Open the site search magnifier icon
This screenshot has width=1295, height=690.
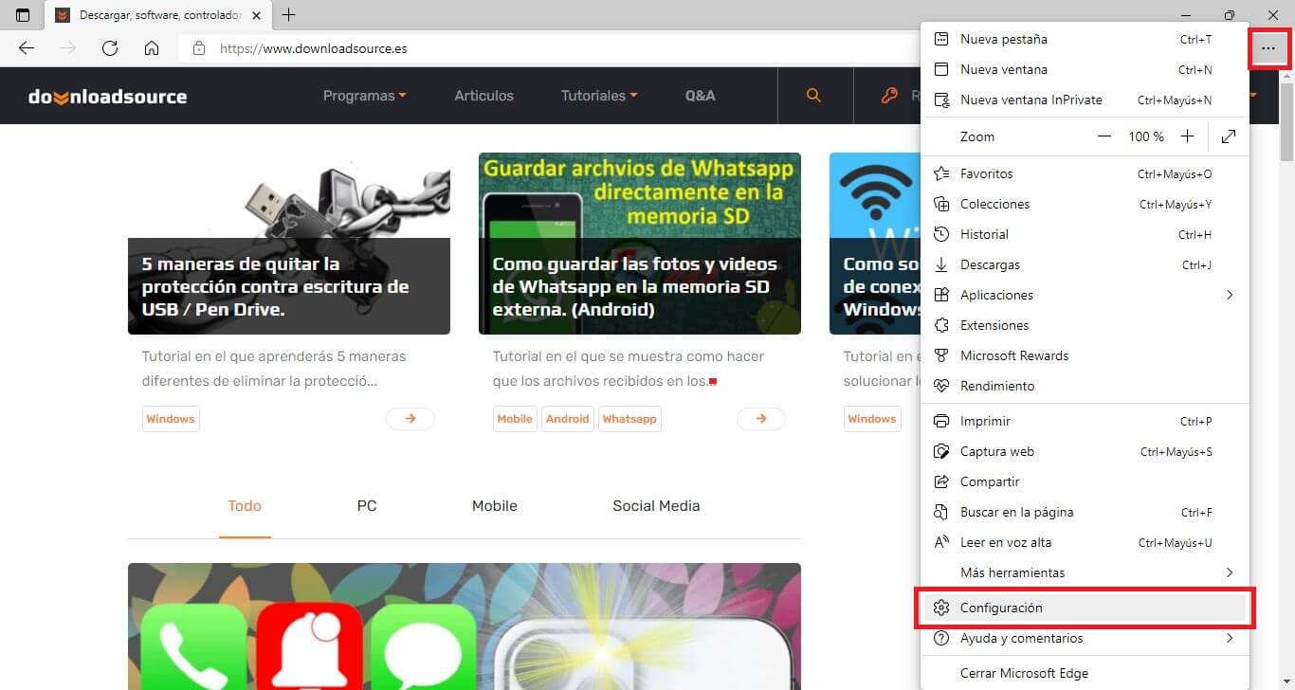click(x=813, y=96)
